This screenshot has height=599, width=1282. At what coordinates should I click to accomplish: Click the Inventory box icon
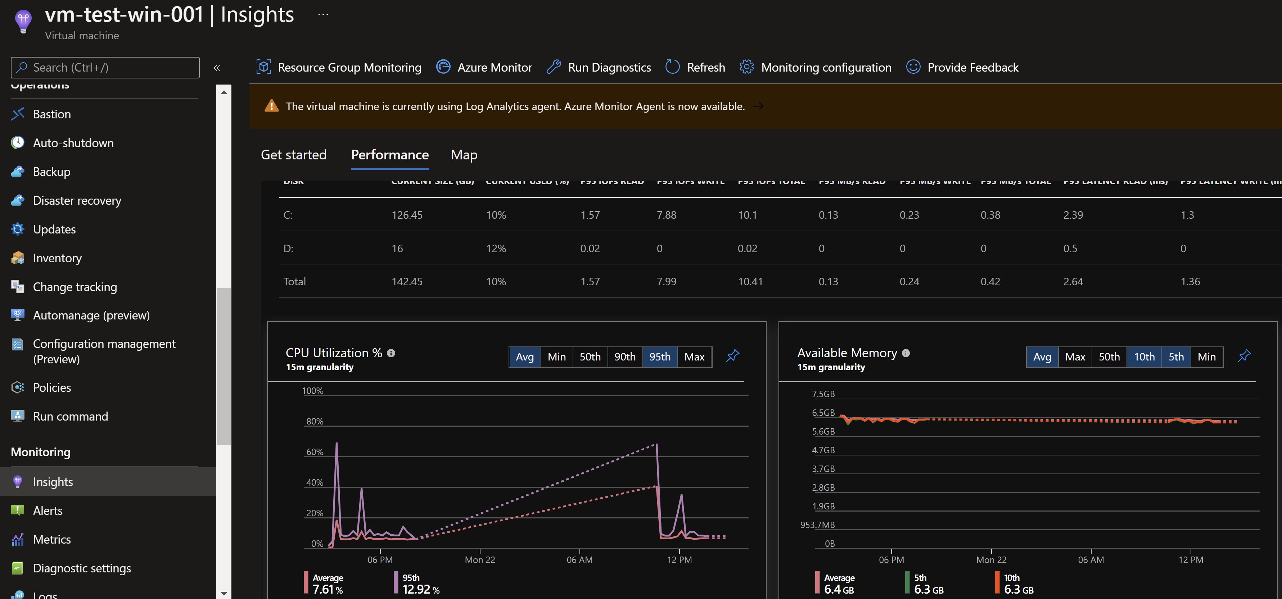click(x=17, y=258)
